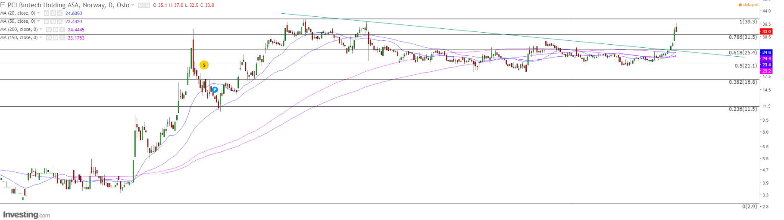Screen dimensions: 784x220
Task: Click 44.0 on the price axis
Action: 767,11
